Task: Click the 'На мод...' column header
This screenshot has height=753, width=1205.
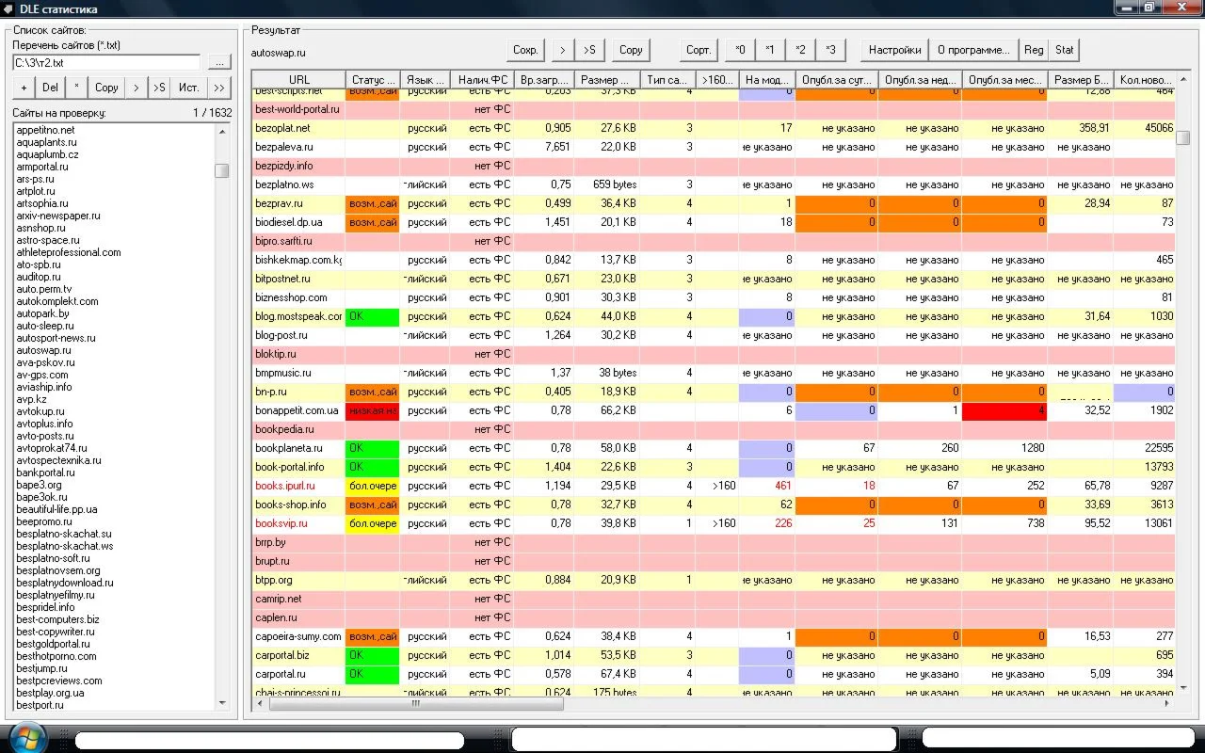Action: pos(767,80)
